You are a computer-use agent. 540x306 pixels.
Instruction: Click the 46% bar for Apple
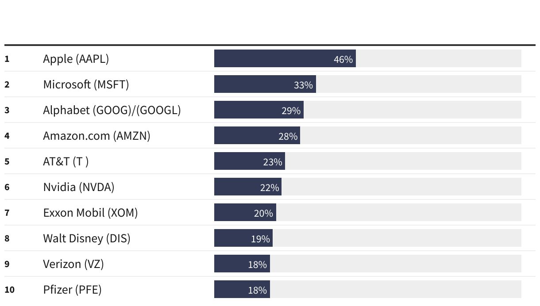tap(285, 58)
